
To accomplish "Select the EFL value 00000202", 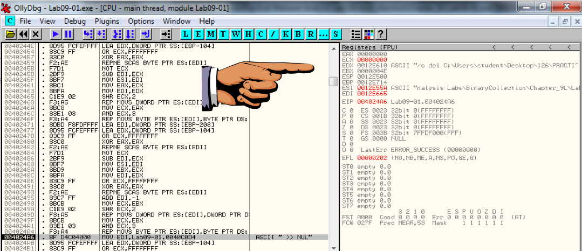I will (372, 158).
